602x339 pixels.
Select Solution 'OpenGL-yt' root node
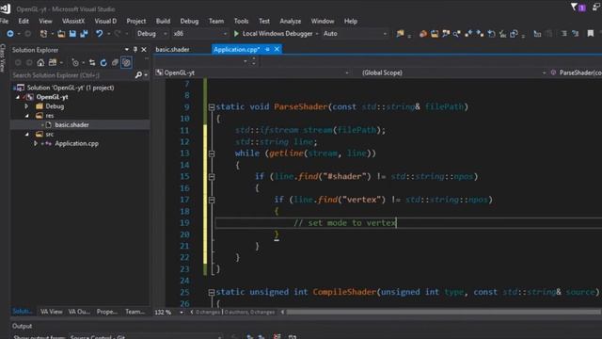(x=71, y=88)
